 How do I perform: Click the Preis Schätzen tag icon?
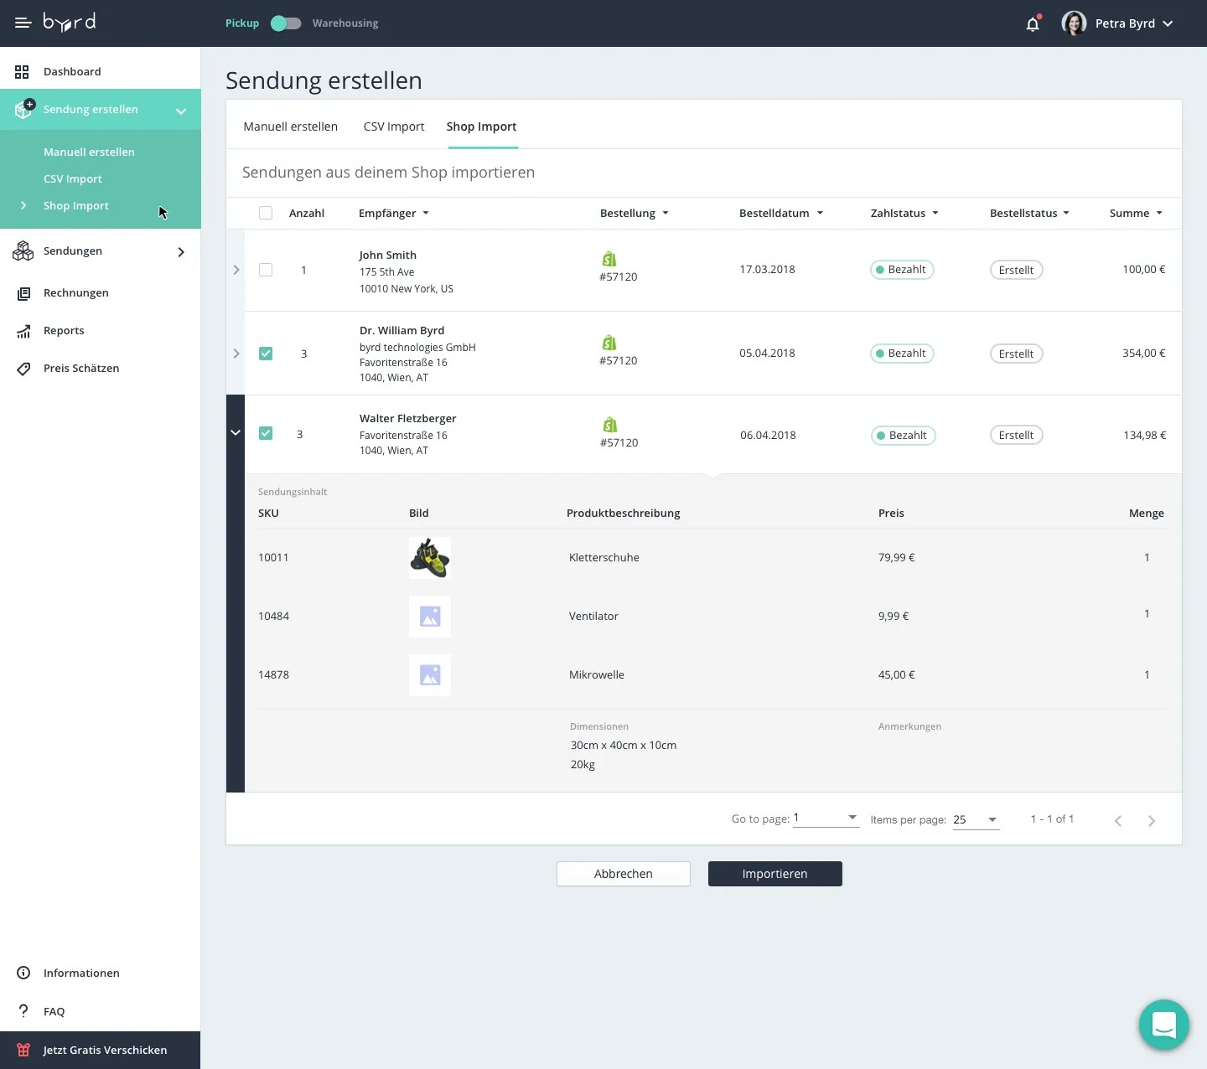23,369
